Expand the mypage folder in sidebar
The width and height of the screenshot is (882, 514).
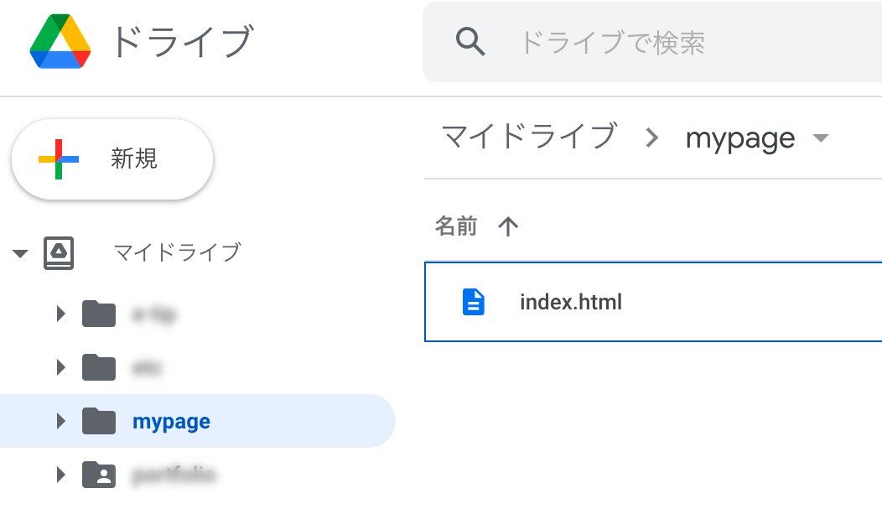coord(60,421)
